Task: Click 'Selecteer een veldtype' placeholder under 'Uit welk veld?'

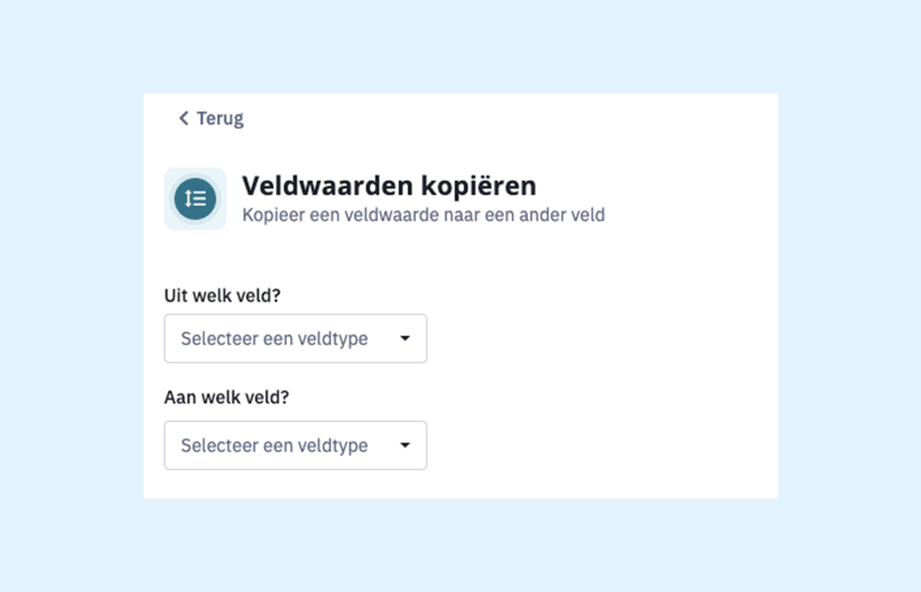Action: pyautogui.click(x=274, y=339)
